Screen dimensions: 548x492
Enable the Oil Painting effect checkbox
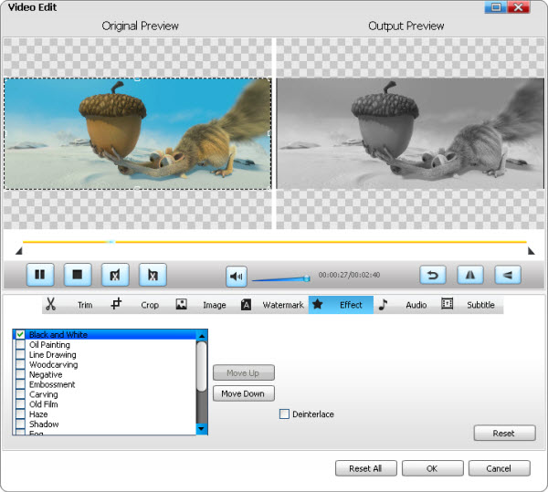tap(20, 345)
